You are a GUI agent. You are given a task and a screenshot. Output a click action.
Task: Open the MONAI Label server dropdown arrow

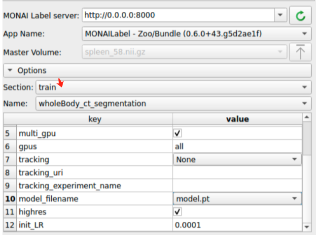281,15
